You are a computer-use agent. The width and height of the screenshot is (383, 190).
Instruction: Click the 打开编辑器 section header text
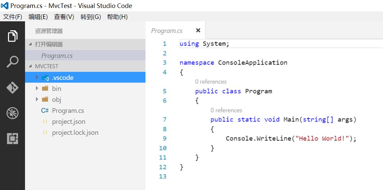point(49,44)
